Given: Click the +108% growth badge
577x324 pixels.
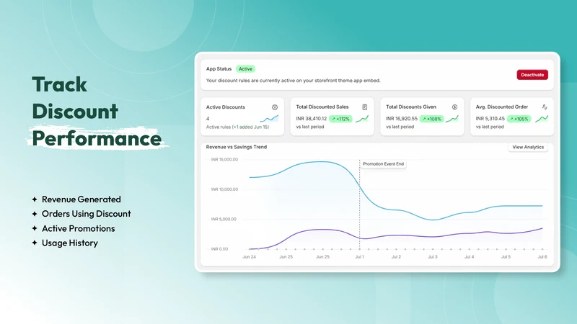Looking at the screenshot, I should tap(431, 119).
